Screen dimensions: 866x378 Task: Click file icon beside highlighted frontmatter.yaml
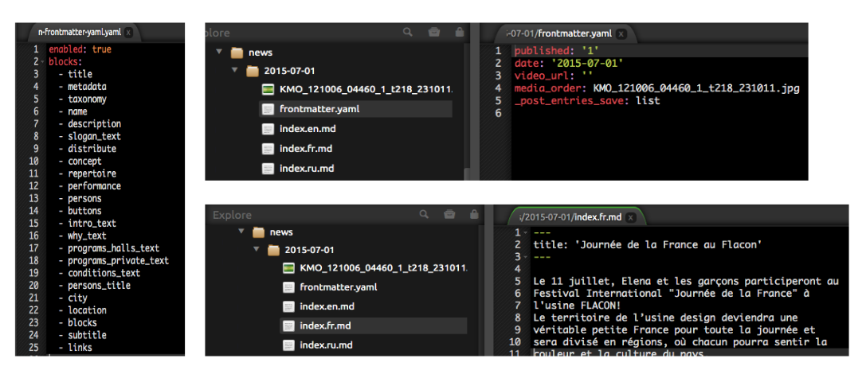point(268,109)
